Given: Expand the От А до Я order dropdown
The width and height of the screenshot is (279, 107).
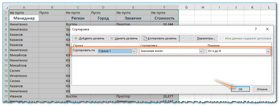Looking at the screenshot, I should point(268,51).
